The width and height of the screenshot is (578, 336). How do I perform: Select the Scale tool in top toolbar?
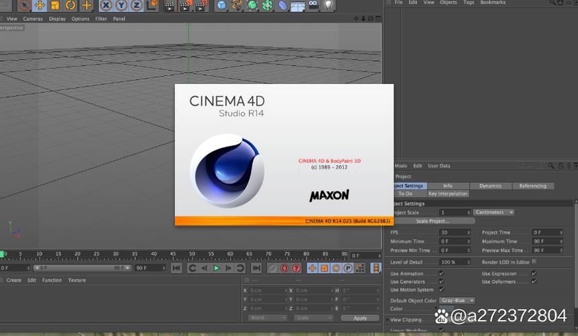55,5
